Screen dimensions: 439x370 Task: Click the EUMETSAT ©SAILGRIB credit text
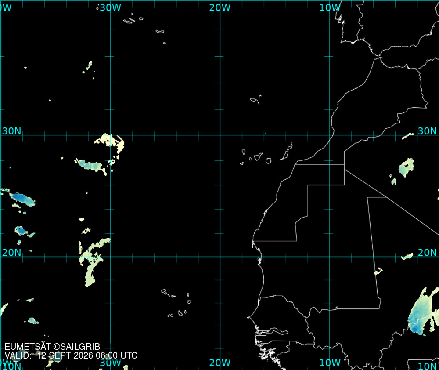tap(52, 347)
